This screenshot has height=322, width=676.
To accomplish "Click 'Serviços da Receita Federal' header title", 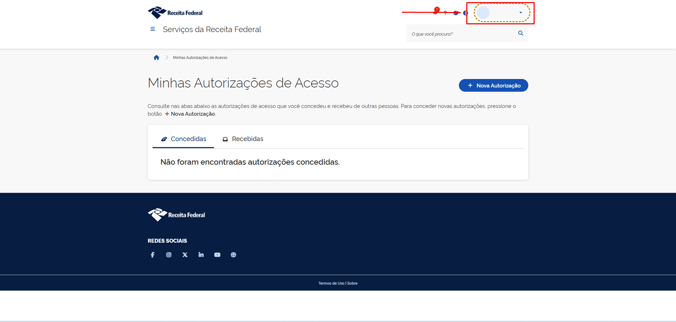I will click(x=212, y=29).
